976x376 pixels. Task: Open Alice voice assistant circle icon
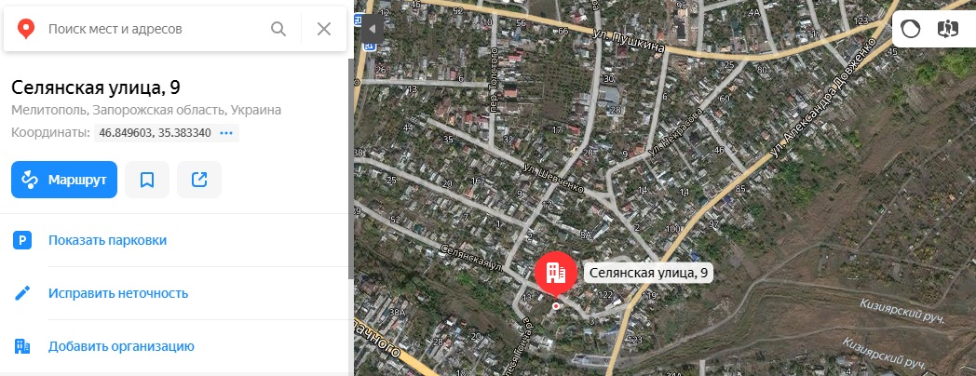coord(911,29)
